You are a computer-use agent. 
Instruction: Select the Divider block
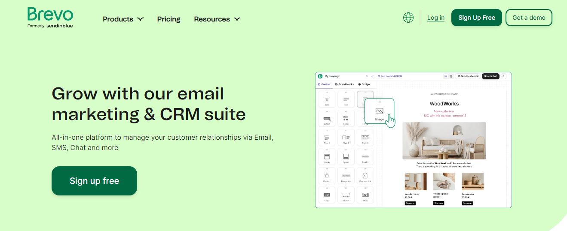click(365, 157)
